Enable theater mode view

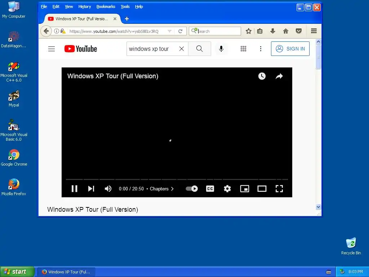coord(262,189)
